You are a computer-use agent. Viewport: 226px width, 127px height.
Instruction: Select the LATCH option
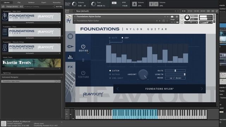110,71
